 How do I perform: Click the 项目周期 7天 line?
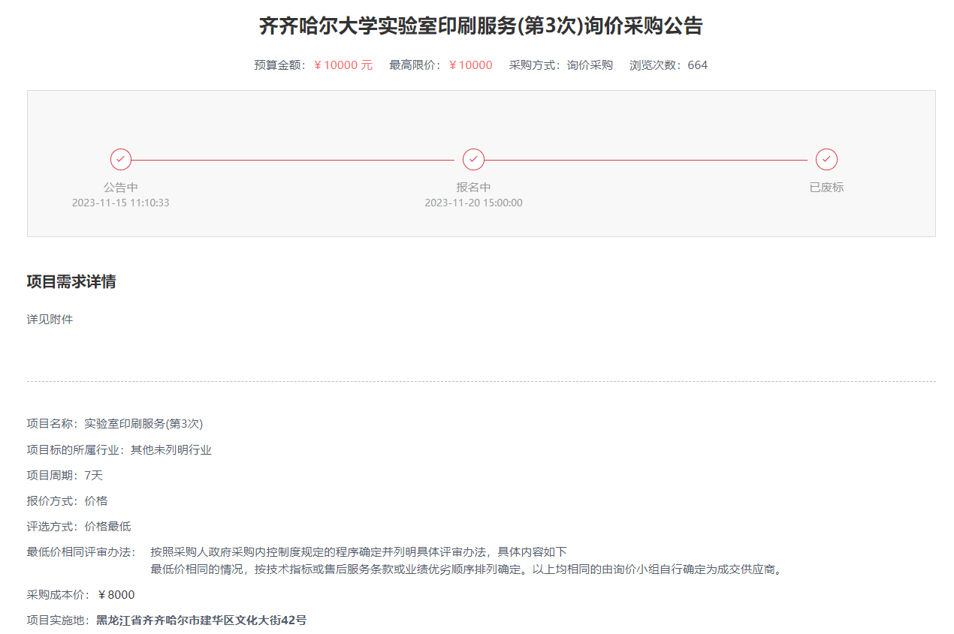coord(65,475)
